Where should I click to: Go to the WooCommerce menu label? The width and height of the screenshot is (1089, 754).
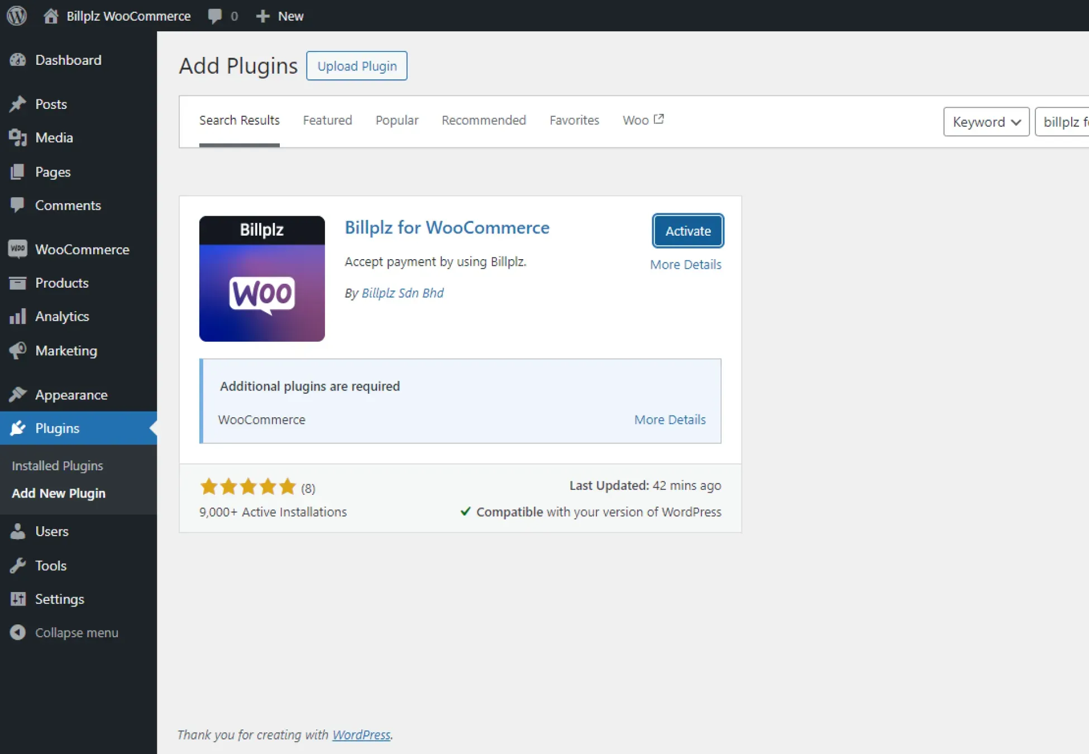click(82, 249)
